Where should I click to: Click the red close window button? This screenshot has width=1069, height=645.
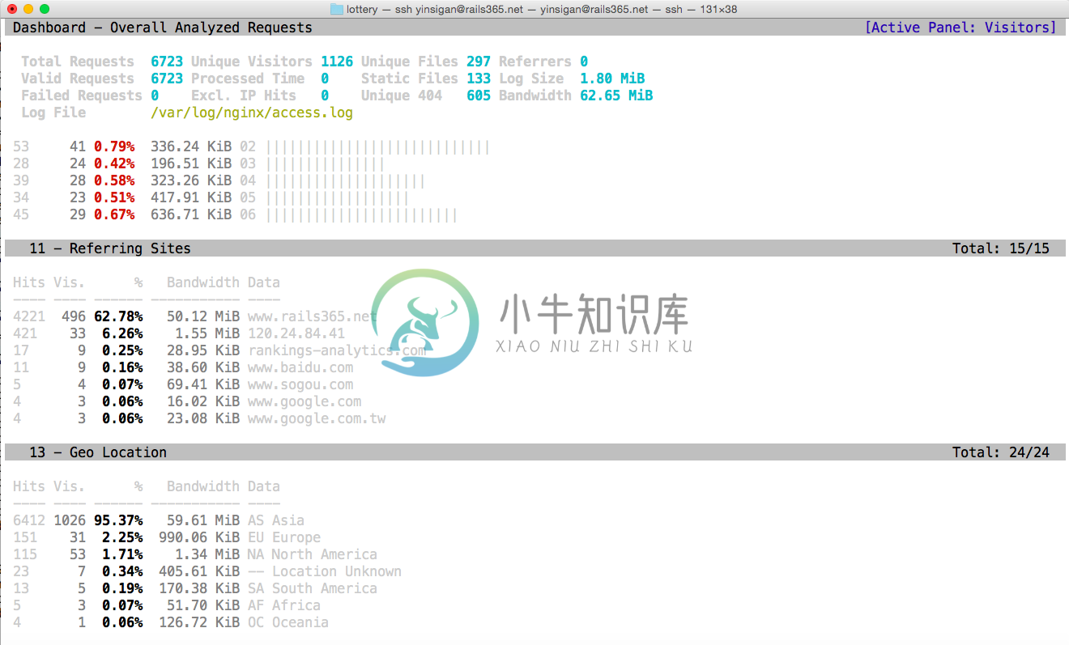[12, 9]
